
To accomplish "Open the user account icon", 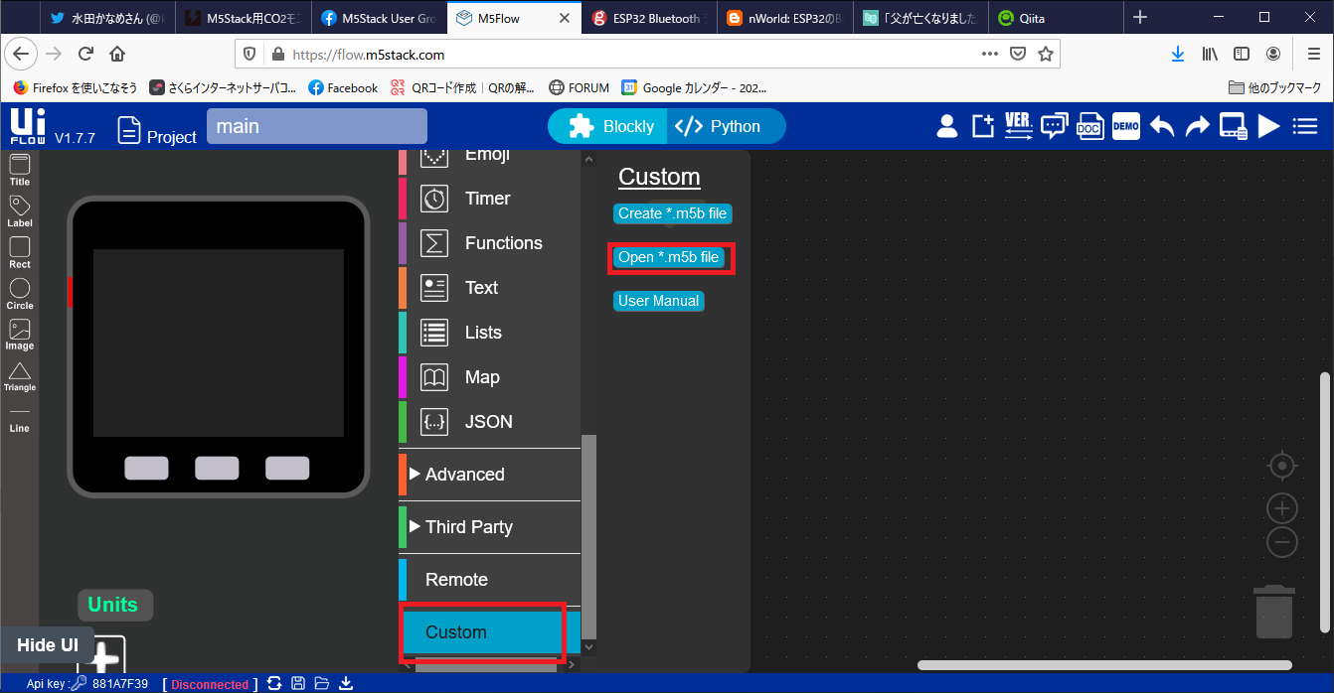I will 946,126.
